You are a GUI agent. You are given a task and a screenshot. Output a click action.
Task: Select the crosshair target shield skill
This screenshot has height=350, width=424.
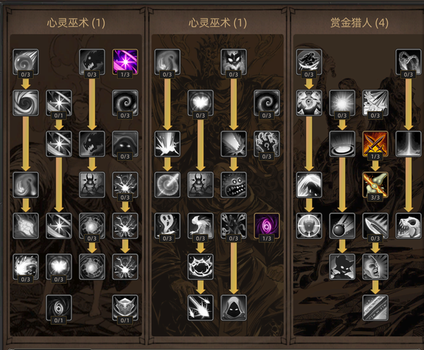(308, 226)
